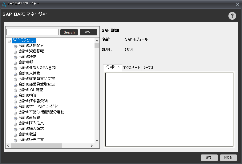Click the Search button
Screen dimensions: 242x164
pyautogui.click(x=69, y=32)
